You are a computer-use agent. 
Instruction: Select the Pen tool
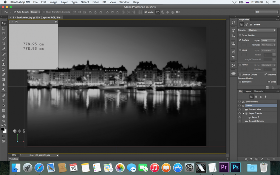coord(4,95)
